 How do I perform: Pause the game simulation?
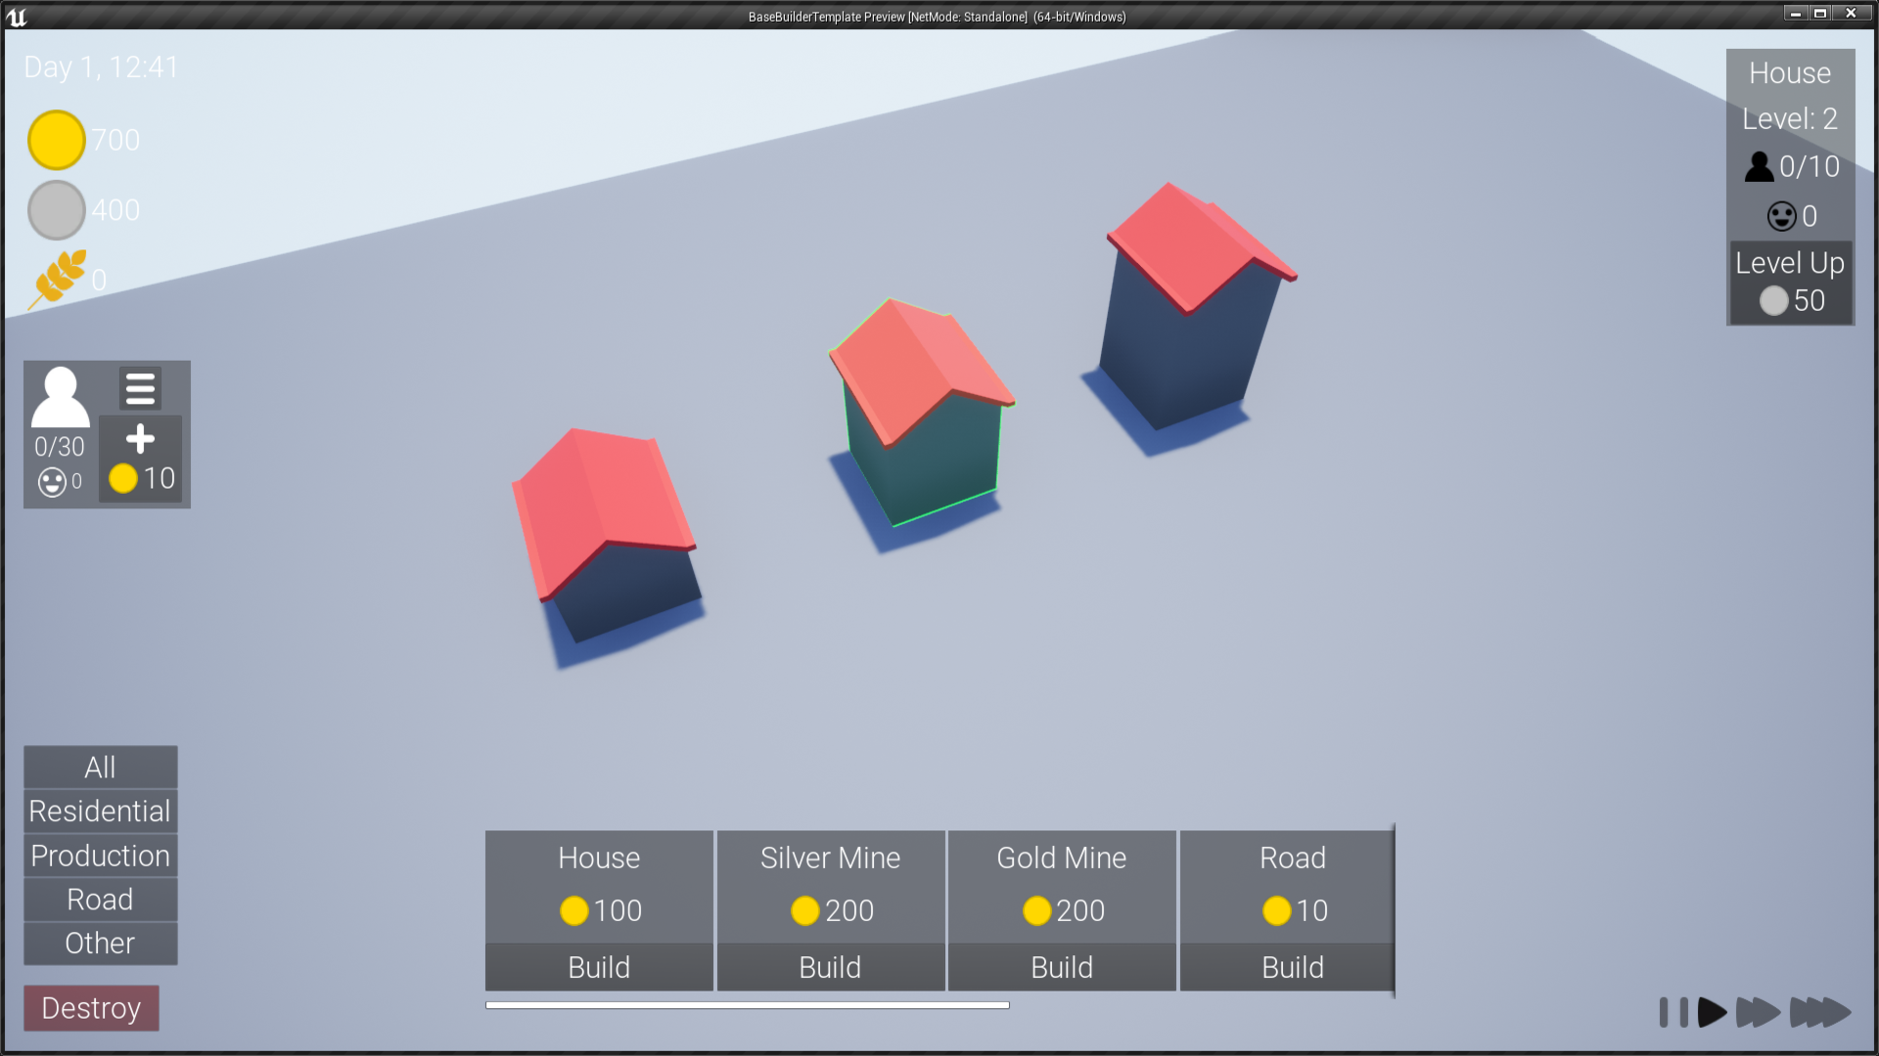(x=1673, y=1013)
